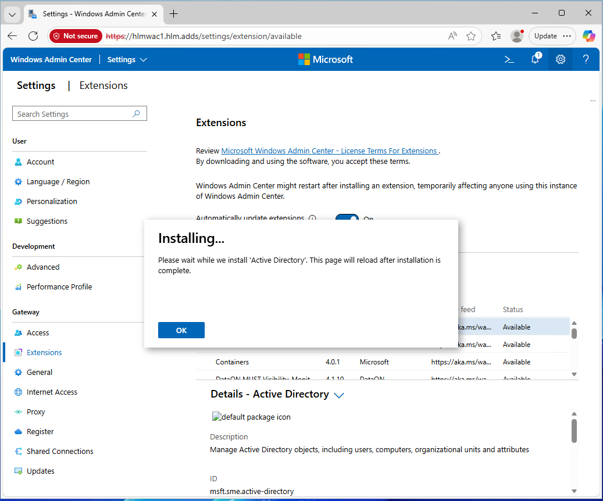Open the notifications bell icon
603x501 pixels.
click(535, 59)
